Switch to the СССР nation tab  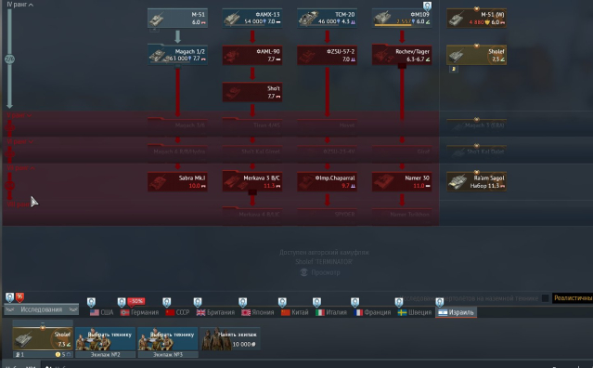click(177, 312)
